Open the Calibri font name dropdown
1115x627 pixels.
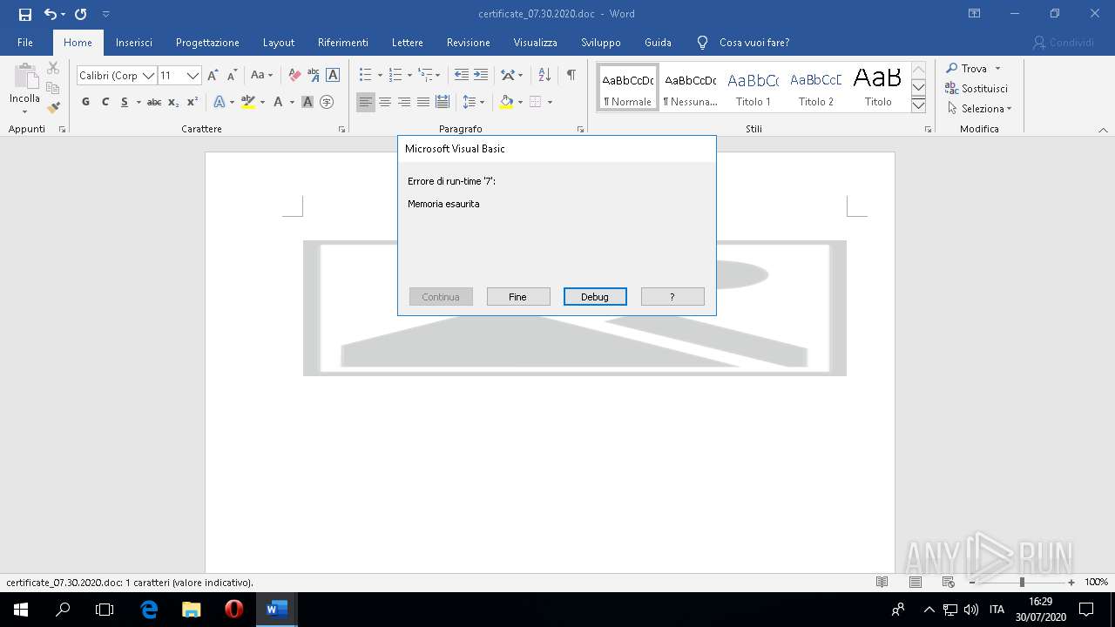tap(148, 76)
